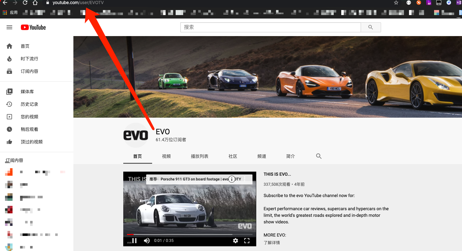Click the YouTube logo

pyautogui.click(x=33, y=27)
